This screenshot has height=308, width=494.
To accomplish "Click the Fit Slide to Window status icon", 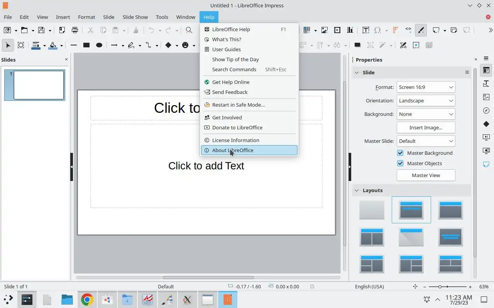I will click(415, 287).
